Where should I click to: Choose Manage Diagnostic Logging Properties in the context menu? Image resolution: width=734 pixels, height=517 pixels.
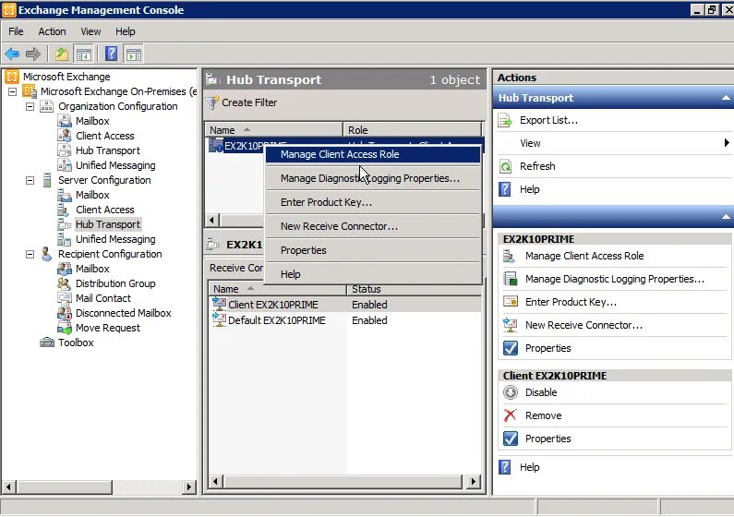coord(373,178)
